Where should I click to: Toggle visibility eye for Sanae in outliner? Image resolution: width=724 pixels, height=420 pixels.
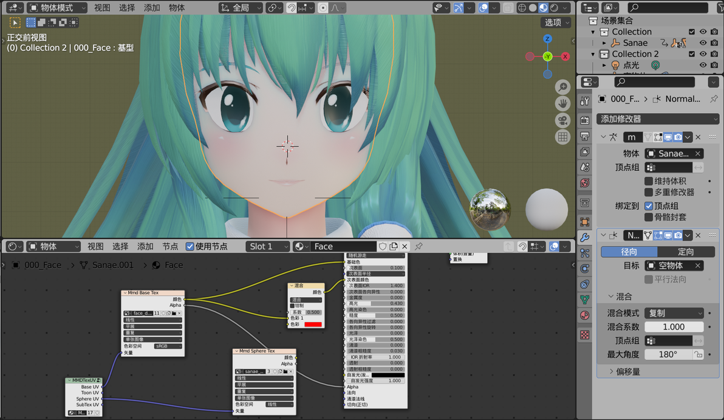click(703, 43)
